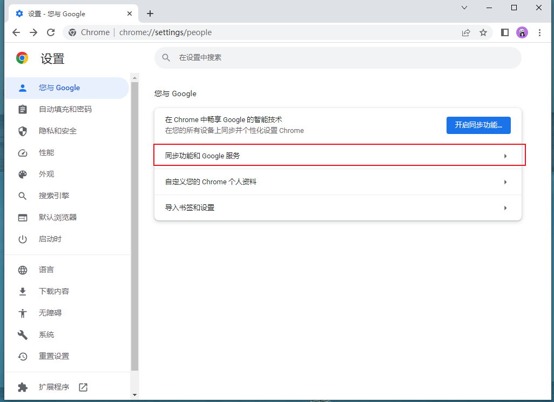This screenshot has width=554, height=402.
Task: Open 启动时 settings section
Action: click(67, 239)
